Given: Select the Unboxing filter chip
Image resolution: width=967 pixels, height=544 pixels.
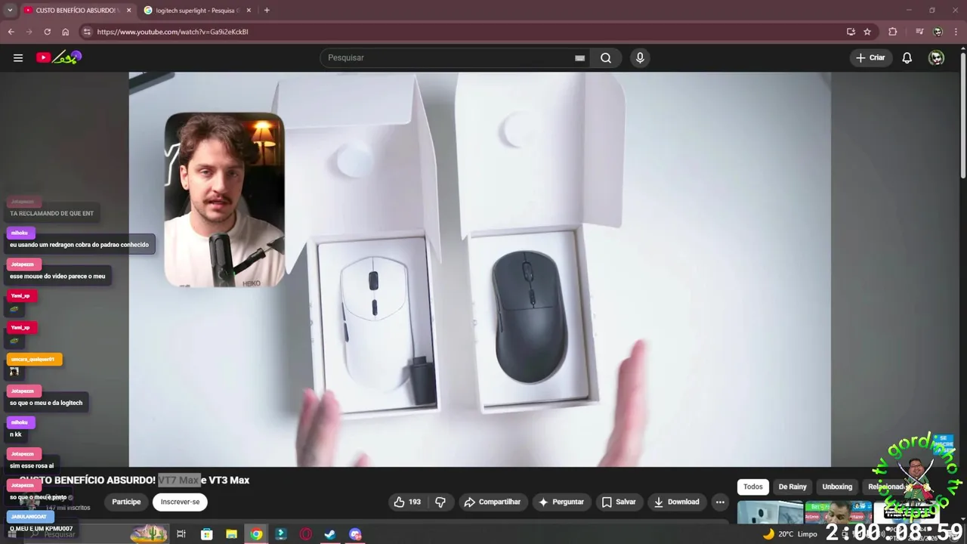Looking at the screenshot, I should click(x=837, y=487).
